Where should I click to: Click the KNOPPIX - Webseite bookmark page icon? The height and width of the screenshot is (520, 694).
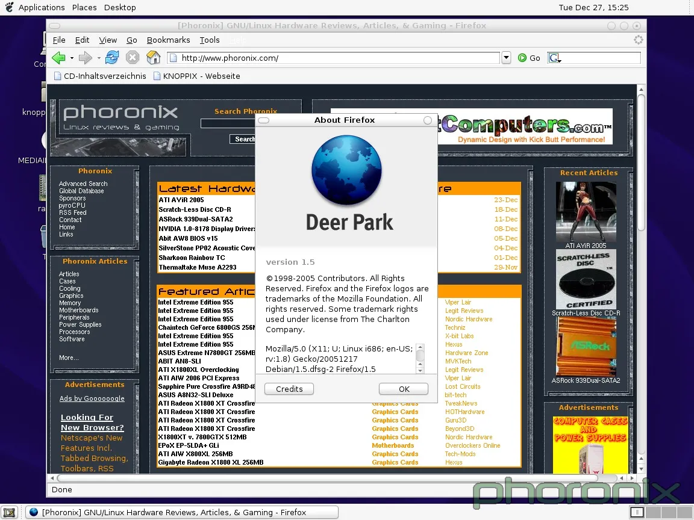[x=157, y=76]
